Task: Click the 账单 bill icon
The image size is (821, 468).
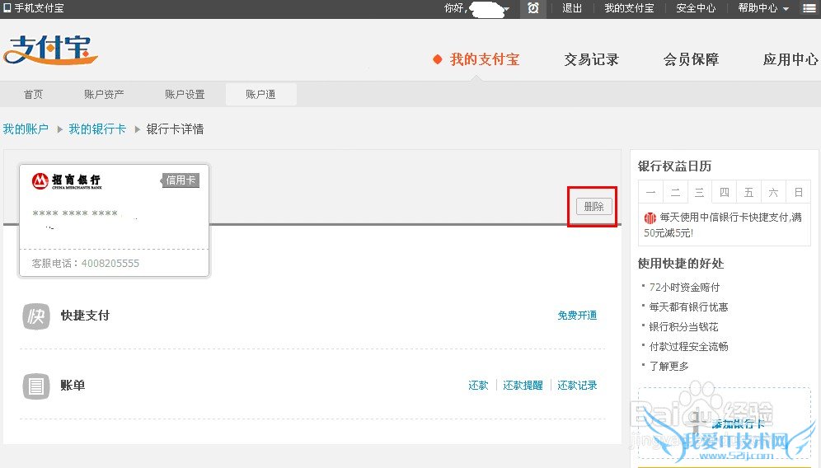Action: pyautogui.click(x=36, y=386)
